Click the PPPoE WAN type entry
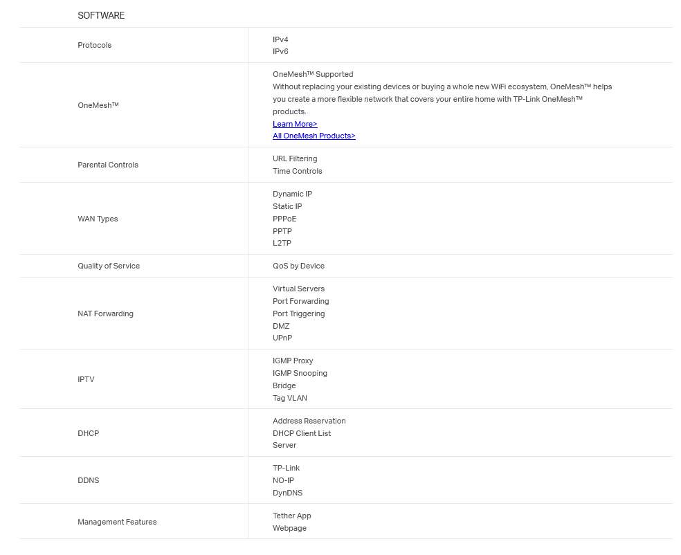The image size is (681, 555). pos(284,219)
